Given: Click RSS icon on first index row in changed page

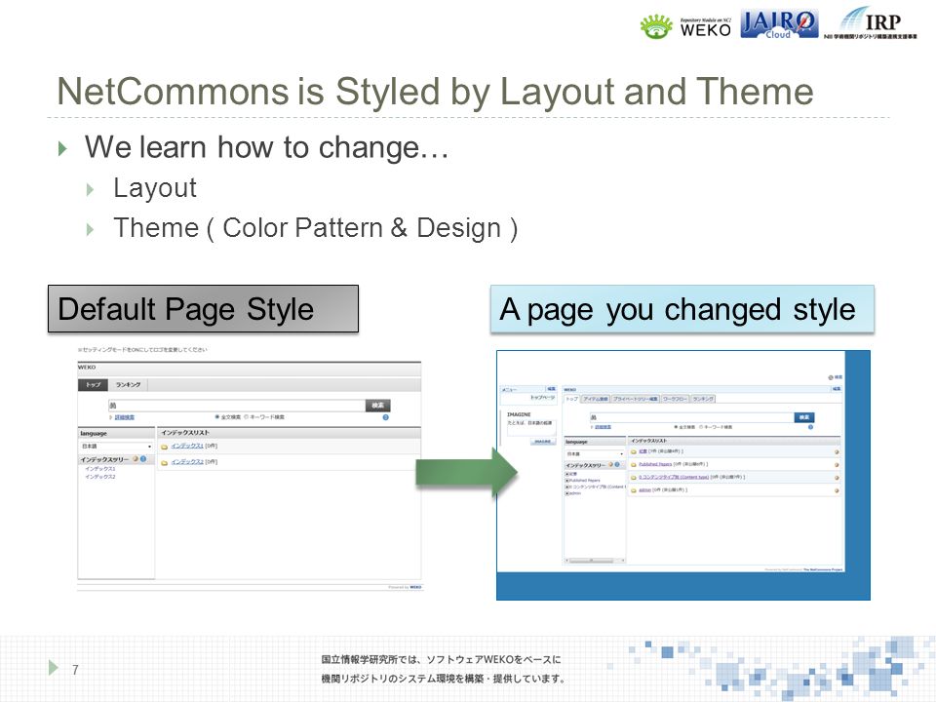Looking at the screenshot, I should click(837, 451).
